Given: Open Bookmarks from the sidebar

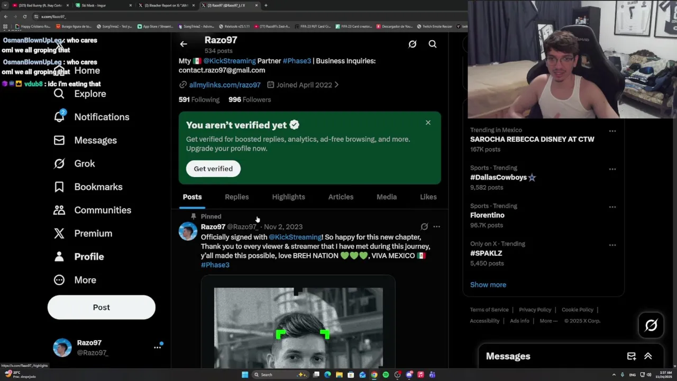Looking at the screenshot, I should click(x=88, y=187).
